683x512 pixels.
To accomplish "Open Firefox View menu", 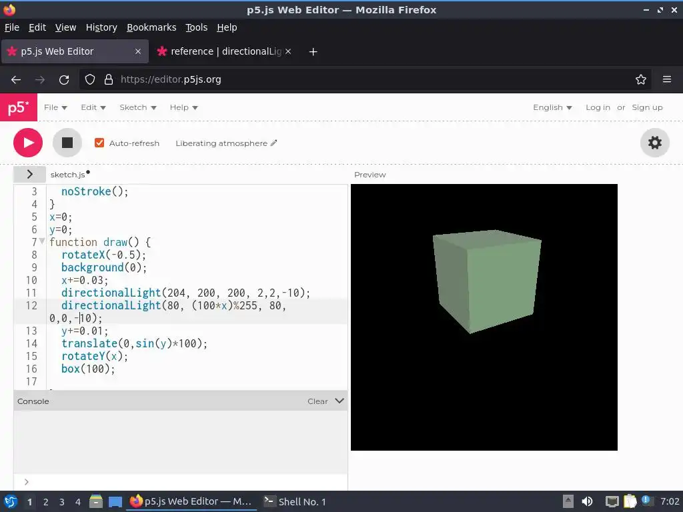I will point(65,27).
